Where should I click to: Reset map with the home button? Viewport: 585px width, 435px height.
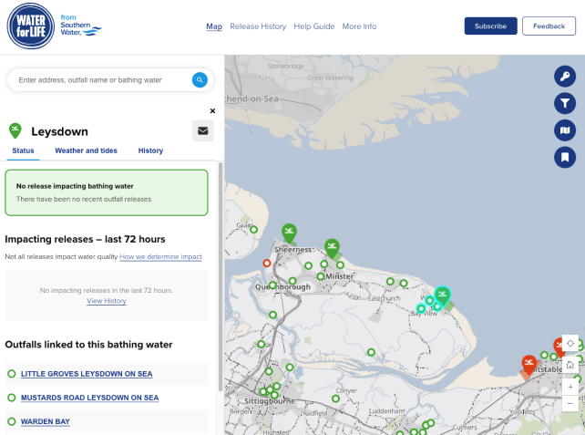click(570, 365)
